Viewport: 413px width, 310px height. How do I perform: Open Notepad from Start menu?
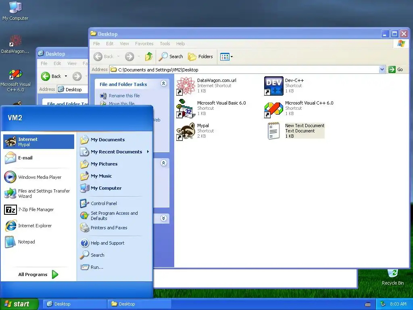click(39, 242)
